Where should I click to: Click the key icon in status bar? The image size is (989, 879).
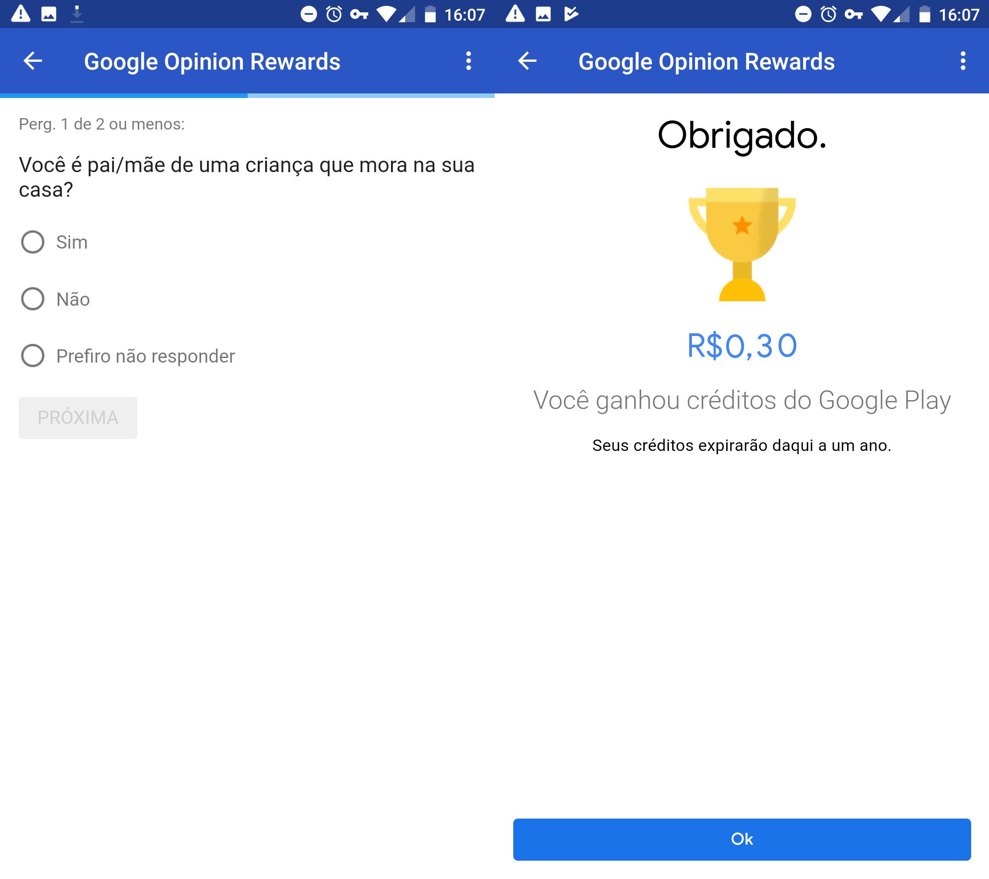click(x=357, y=12)
